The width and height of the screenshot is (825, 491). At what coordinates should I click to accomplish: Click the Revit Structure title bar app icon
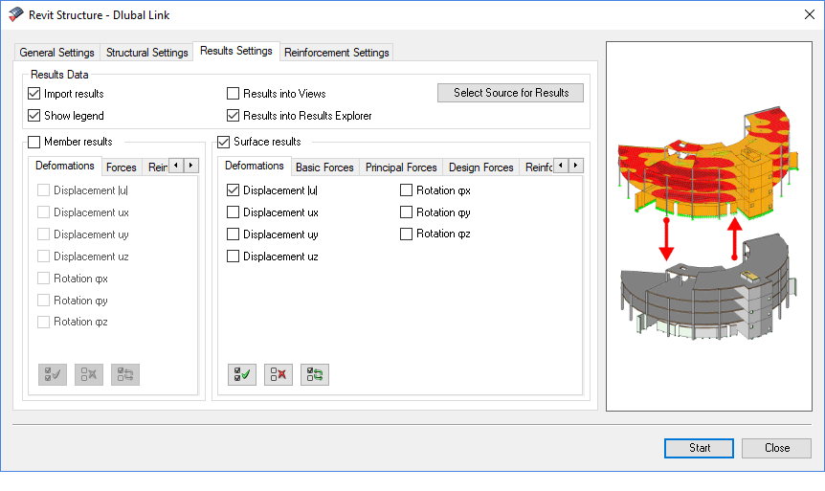(15, 14)
